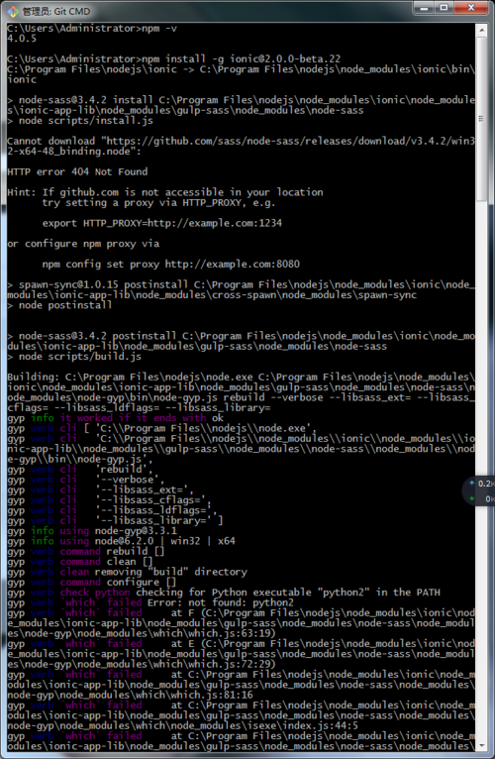Click the '--libsass_library=' argument line
Viewport: 495px width, 759px height.
tap(115, 521)
